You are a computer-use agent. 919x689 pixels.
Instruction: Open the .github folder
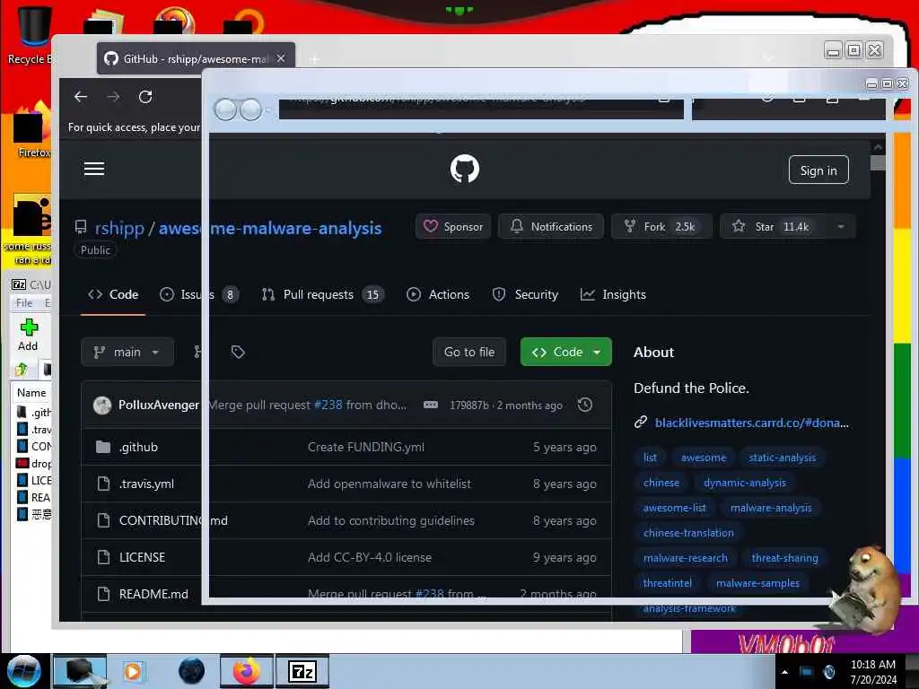138,447
